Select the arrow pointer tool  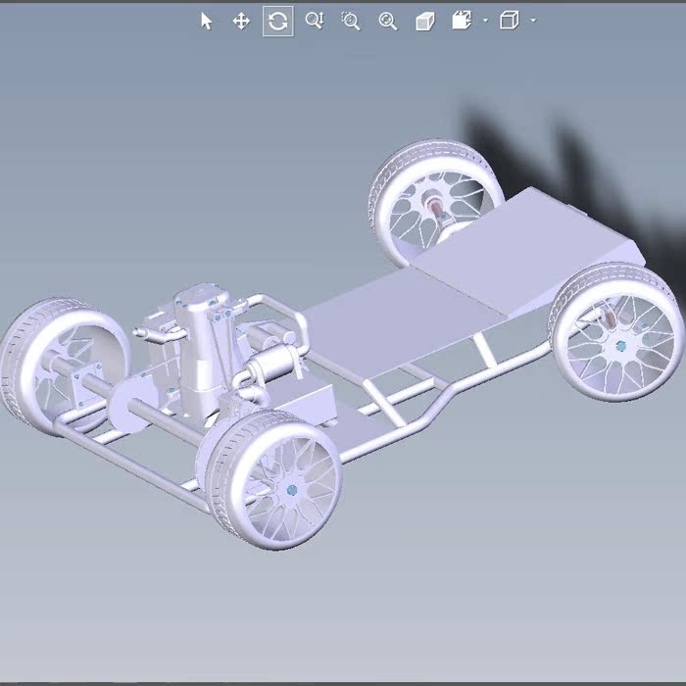coord(206,21)
